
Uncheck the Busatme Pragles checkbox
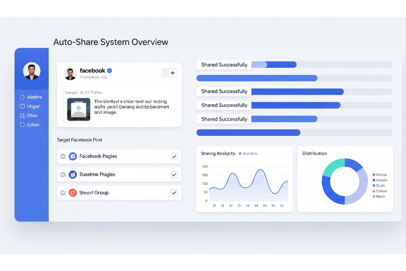174,174
